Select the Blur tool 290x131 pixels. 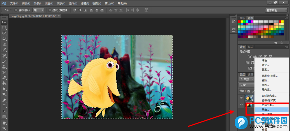[4, 89]
